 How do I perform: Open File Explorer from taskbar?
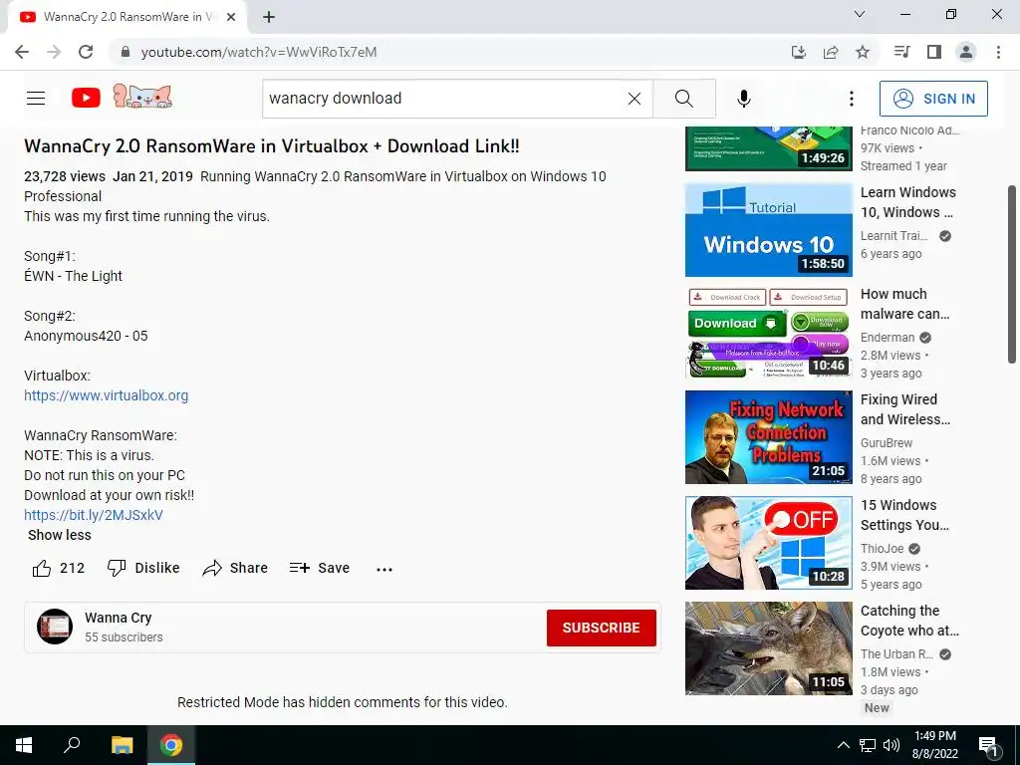pos(122,745)
